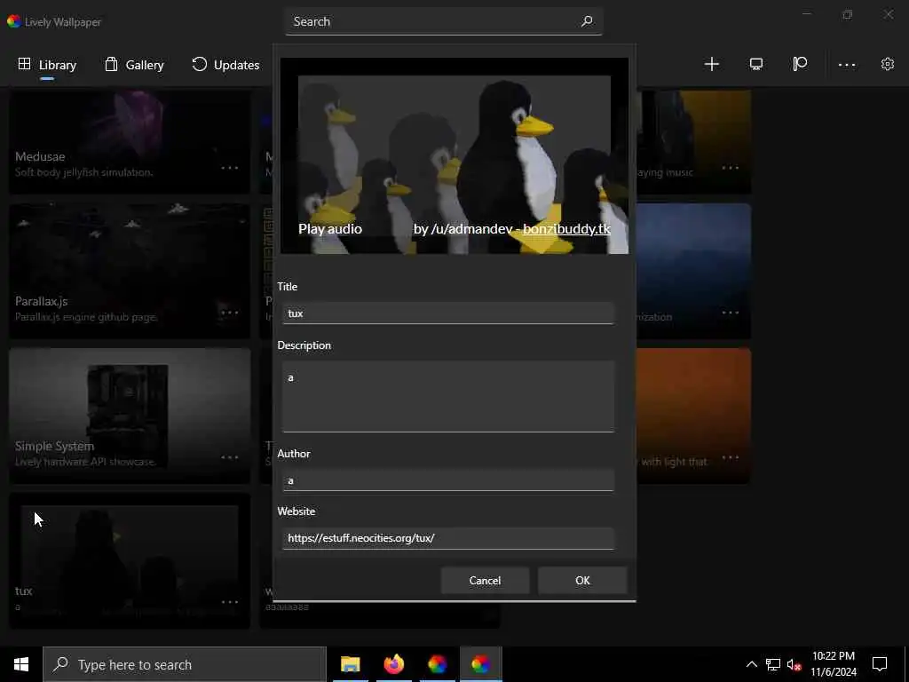Click the search magnifier icon
The width and height of the screenshot is (909, 682).
coord(588,21)
